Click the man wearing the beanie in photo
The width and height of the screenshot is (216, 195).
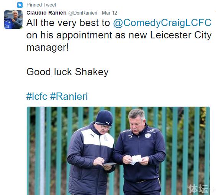[90, 153]
